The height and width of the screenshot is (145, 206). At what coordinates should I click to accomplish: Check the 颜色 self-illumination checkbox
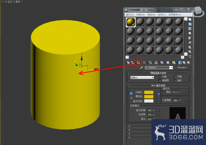tap(164, 92)
